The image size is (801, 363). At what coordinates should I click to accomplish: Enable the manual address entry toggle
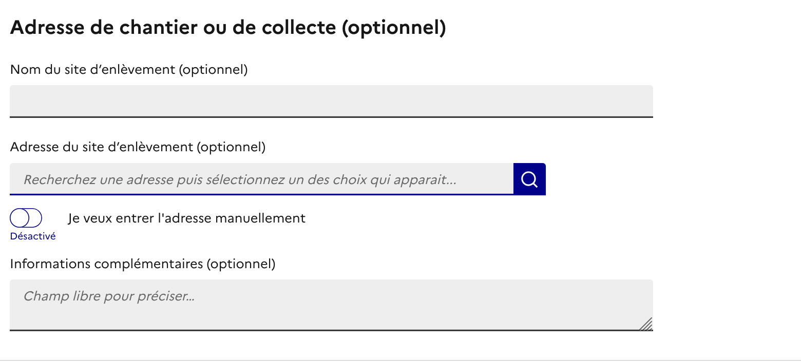point(26,218)
